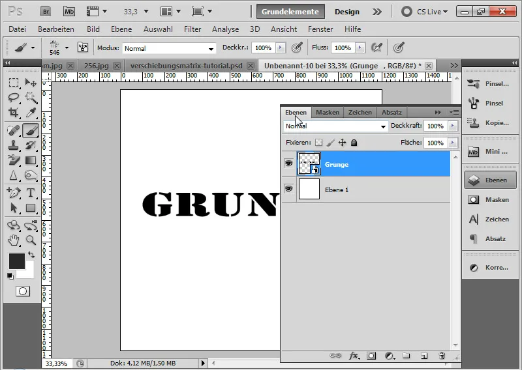Delete layer trash icon
This screenshot has width=522, height=370.
[442, 356]
